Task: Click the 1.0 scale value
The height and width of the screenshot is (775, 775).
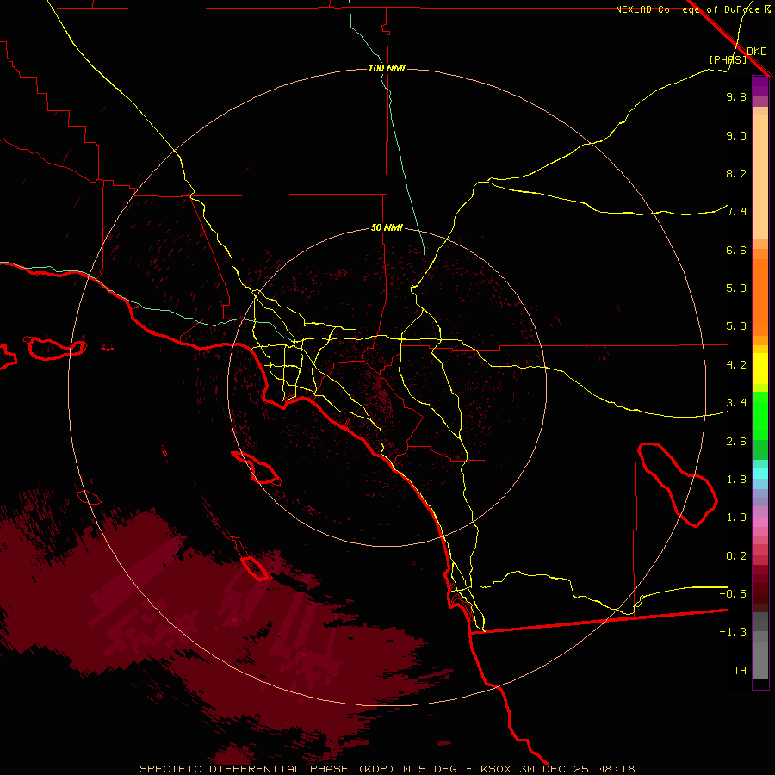Action: pos(736,518)
